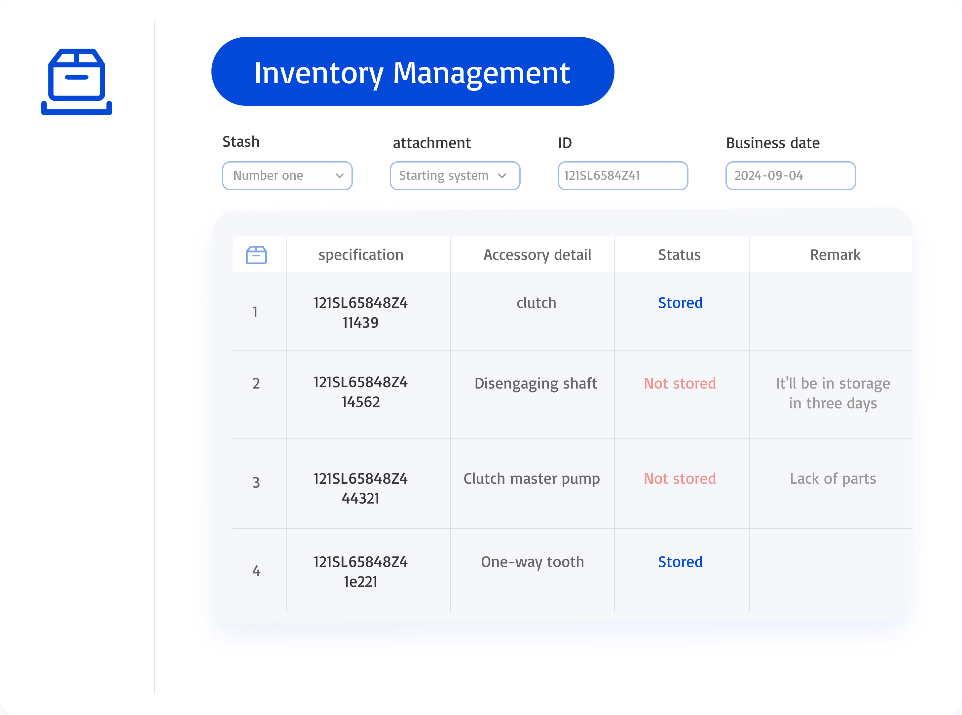
Task: Click the ID label above the ID field
Action: pyautogui.click(x=565, y=143)
